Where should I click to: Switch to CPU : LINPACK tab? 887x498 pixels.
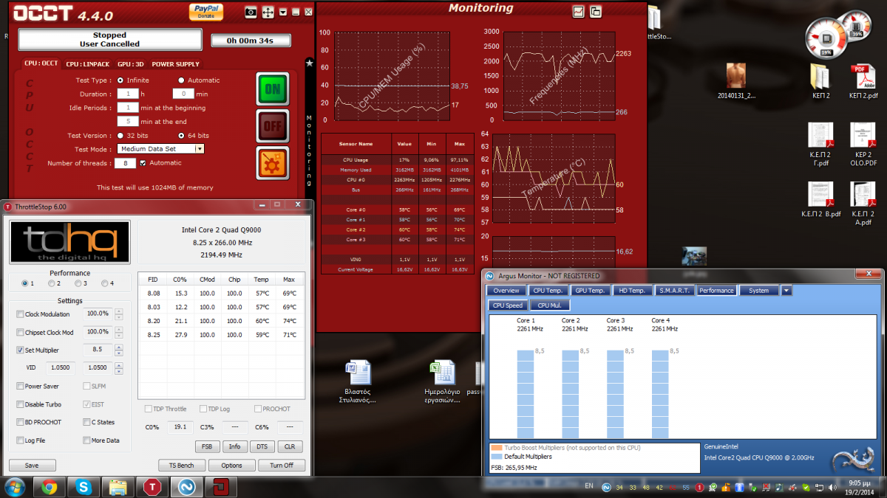87,64
